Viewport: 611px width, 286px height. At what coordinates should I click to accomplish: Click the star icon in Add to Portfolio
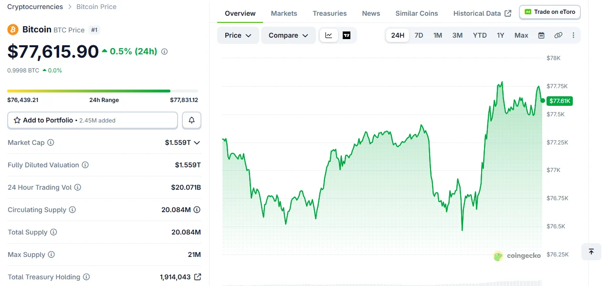click(17, 120)
